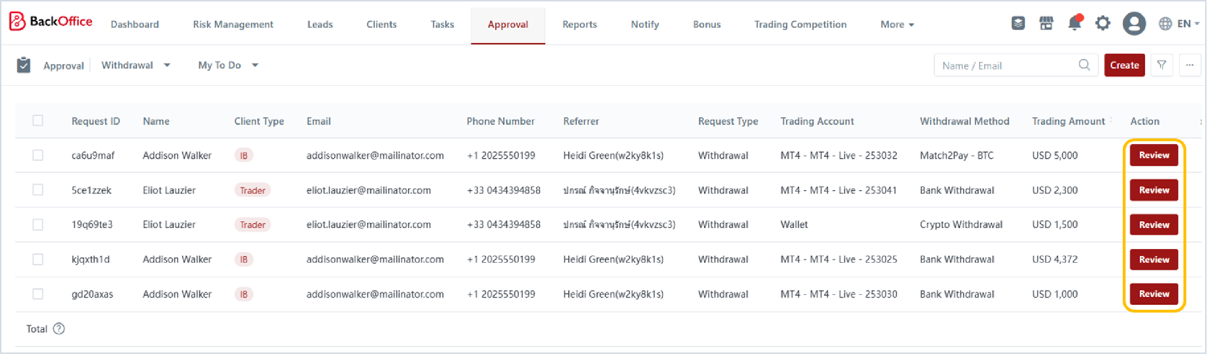This screenshot has height=354, width=1207.
Task: Click the BackOffice logo icon
Action: 17,22
